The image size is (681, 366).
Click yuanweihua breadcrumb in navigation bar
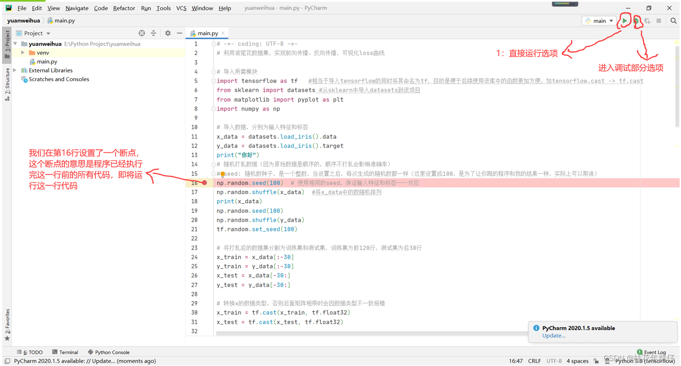(24, 21)
